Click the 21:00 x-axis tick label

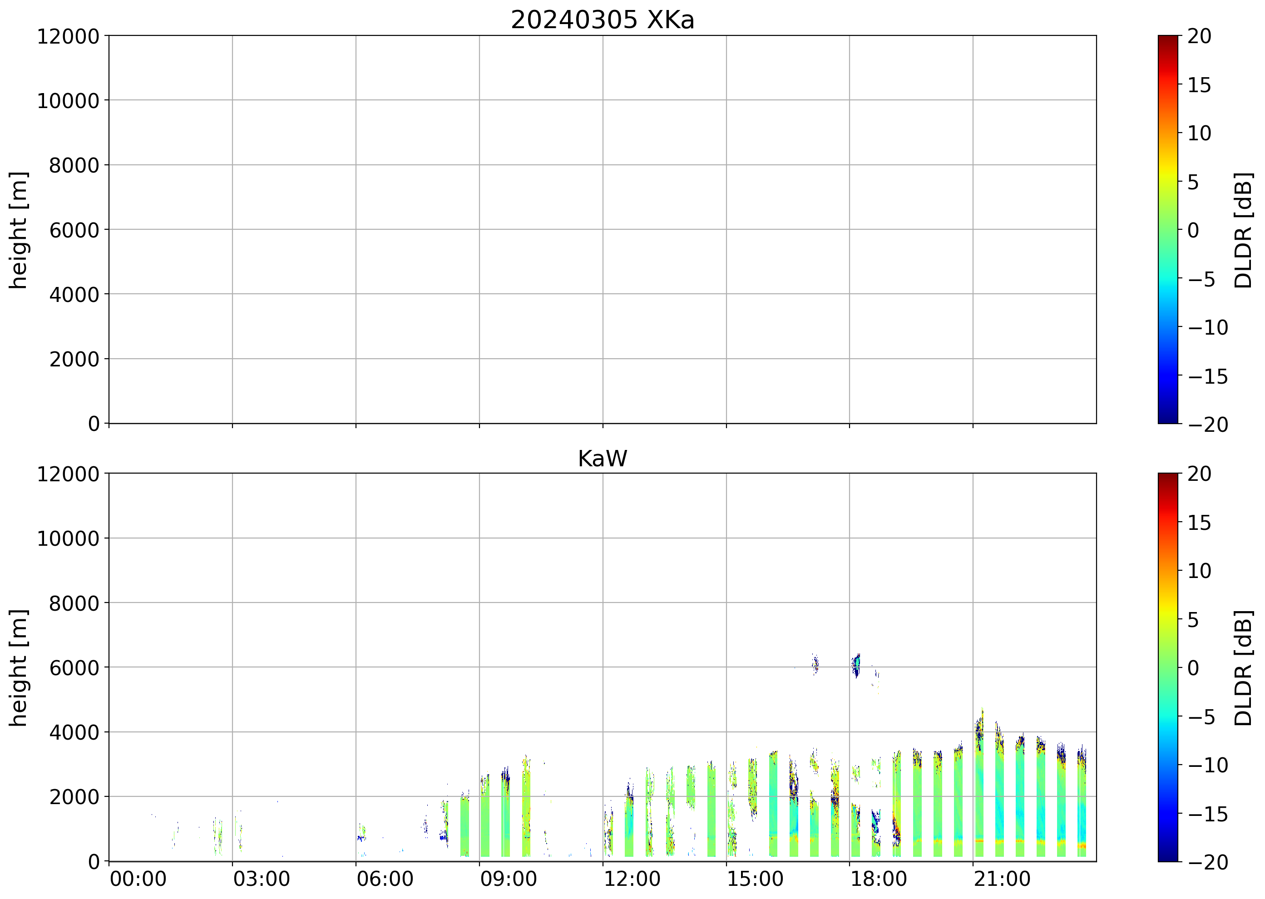pyautogui.click(x=1002, y=879)
